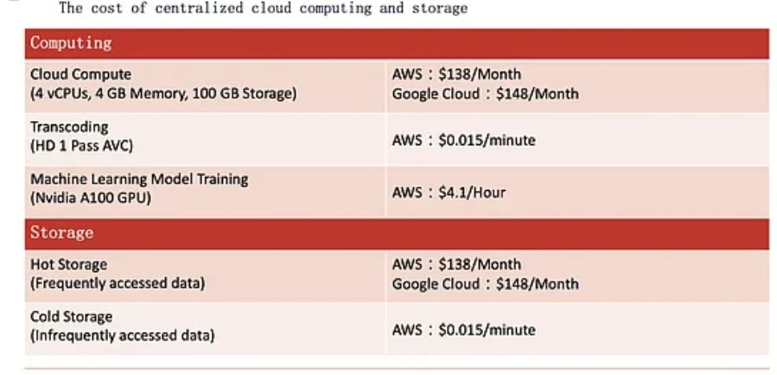Select the Nvidia A100 GPU text
777x375 pixels.
[91, 198]
